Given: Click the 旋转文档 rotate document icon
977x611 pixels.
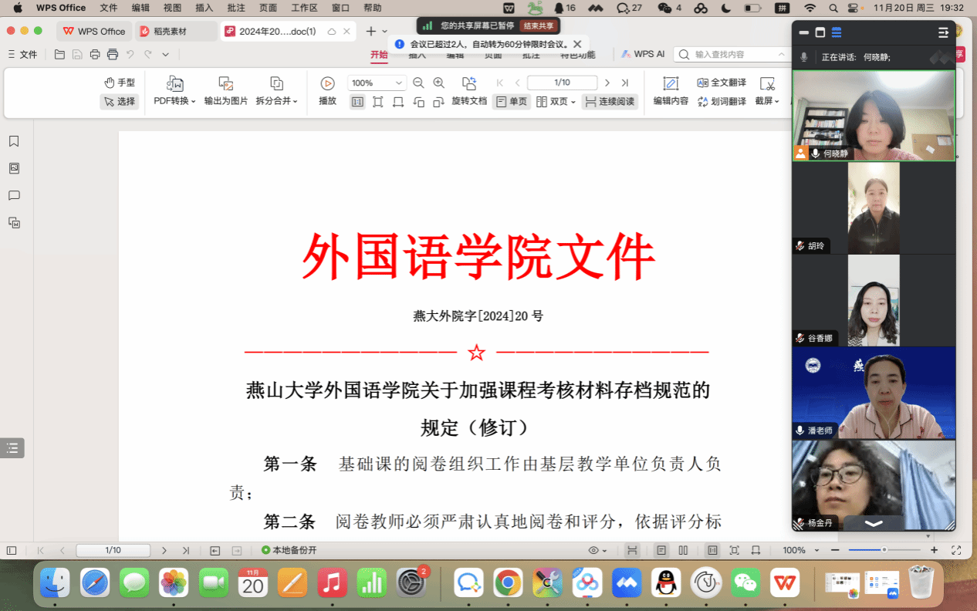Looking at the screenshot, I should [x=469, y=83].
